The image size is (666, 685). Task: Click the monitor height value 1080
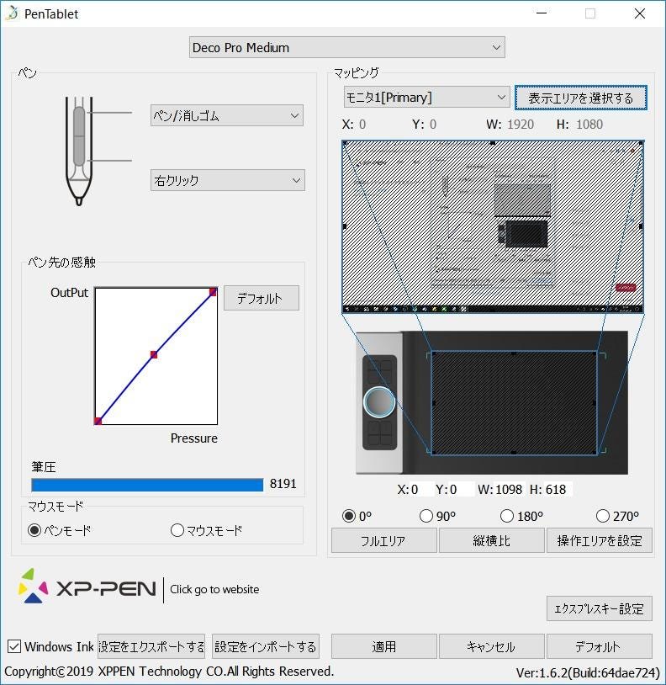[x=589, y=125]
